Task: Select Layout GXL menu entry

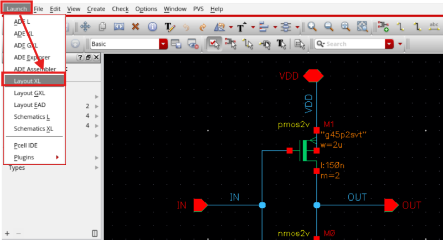Action: click(34, 93)
